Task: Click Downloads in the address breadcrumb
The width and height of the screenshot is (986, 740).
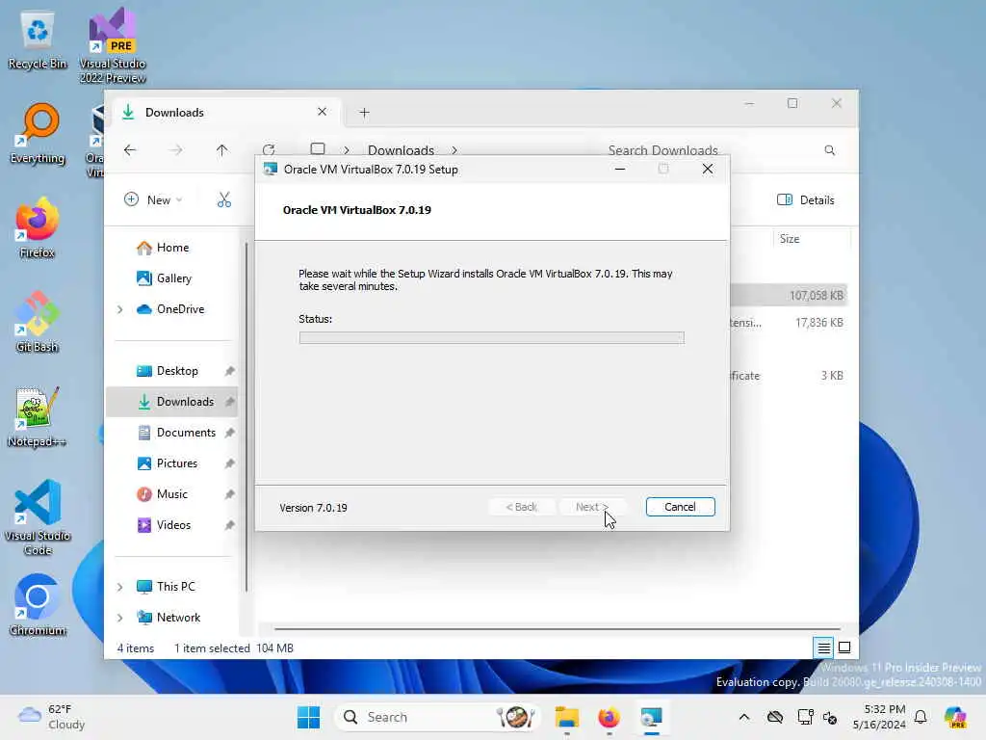Action: tap(401, 149)
